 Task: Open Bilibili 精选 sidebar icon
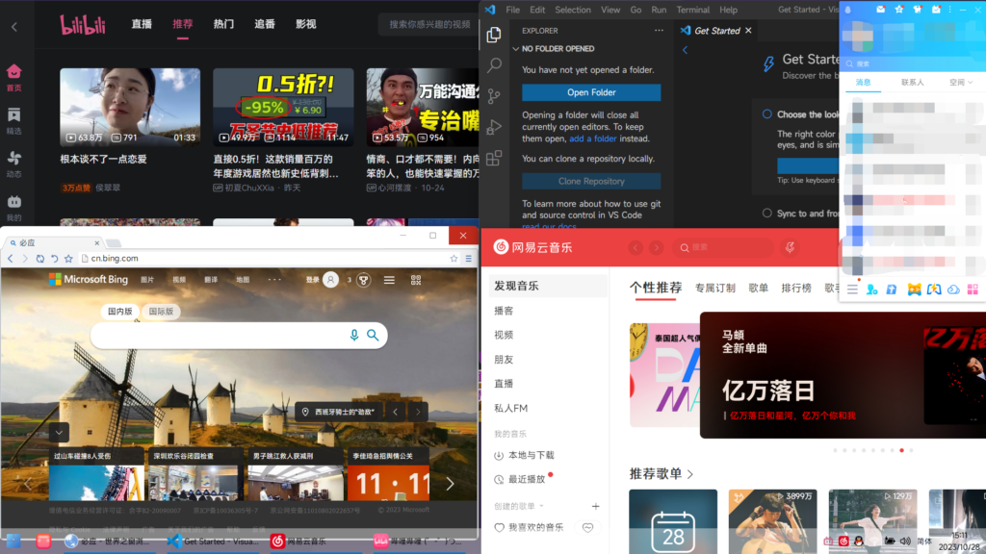pos(13,121)
